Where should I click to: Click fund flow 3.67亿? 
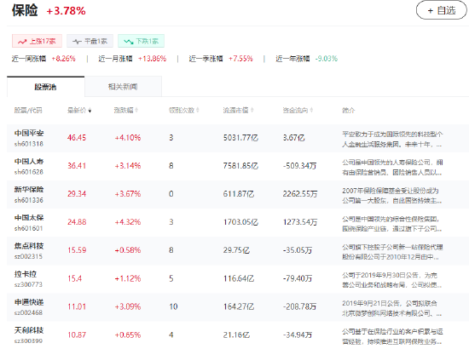(x=293, y=138)
